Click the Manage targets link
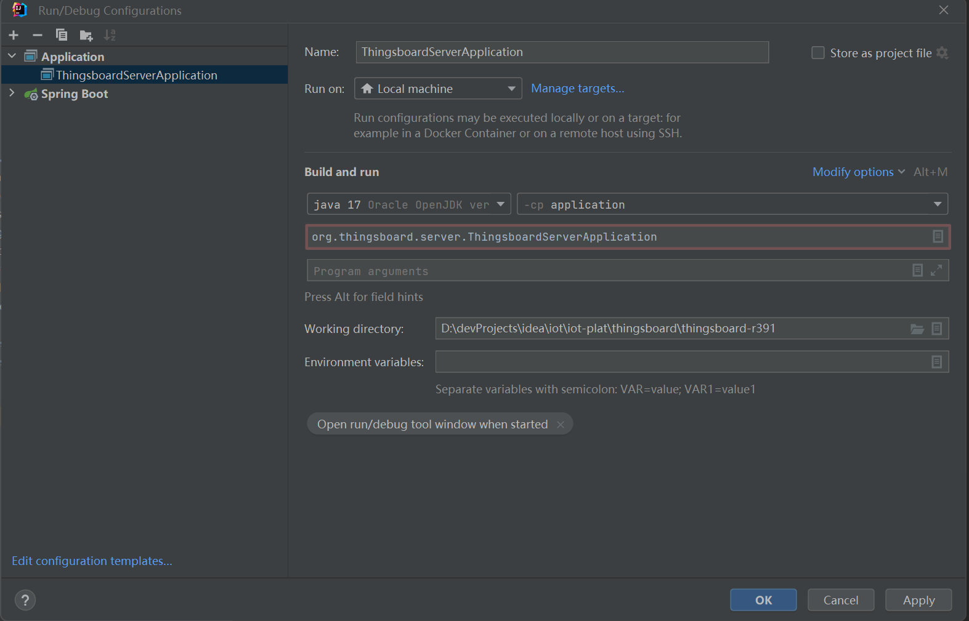This screenshot has height=621, width=969. pyautogui.click(x=577, y=88)
